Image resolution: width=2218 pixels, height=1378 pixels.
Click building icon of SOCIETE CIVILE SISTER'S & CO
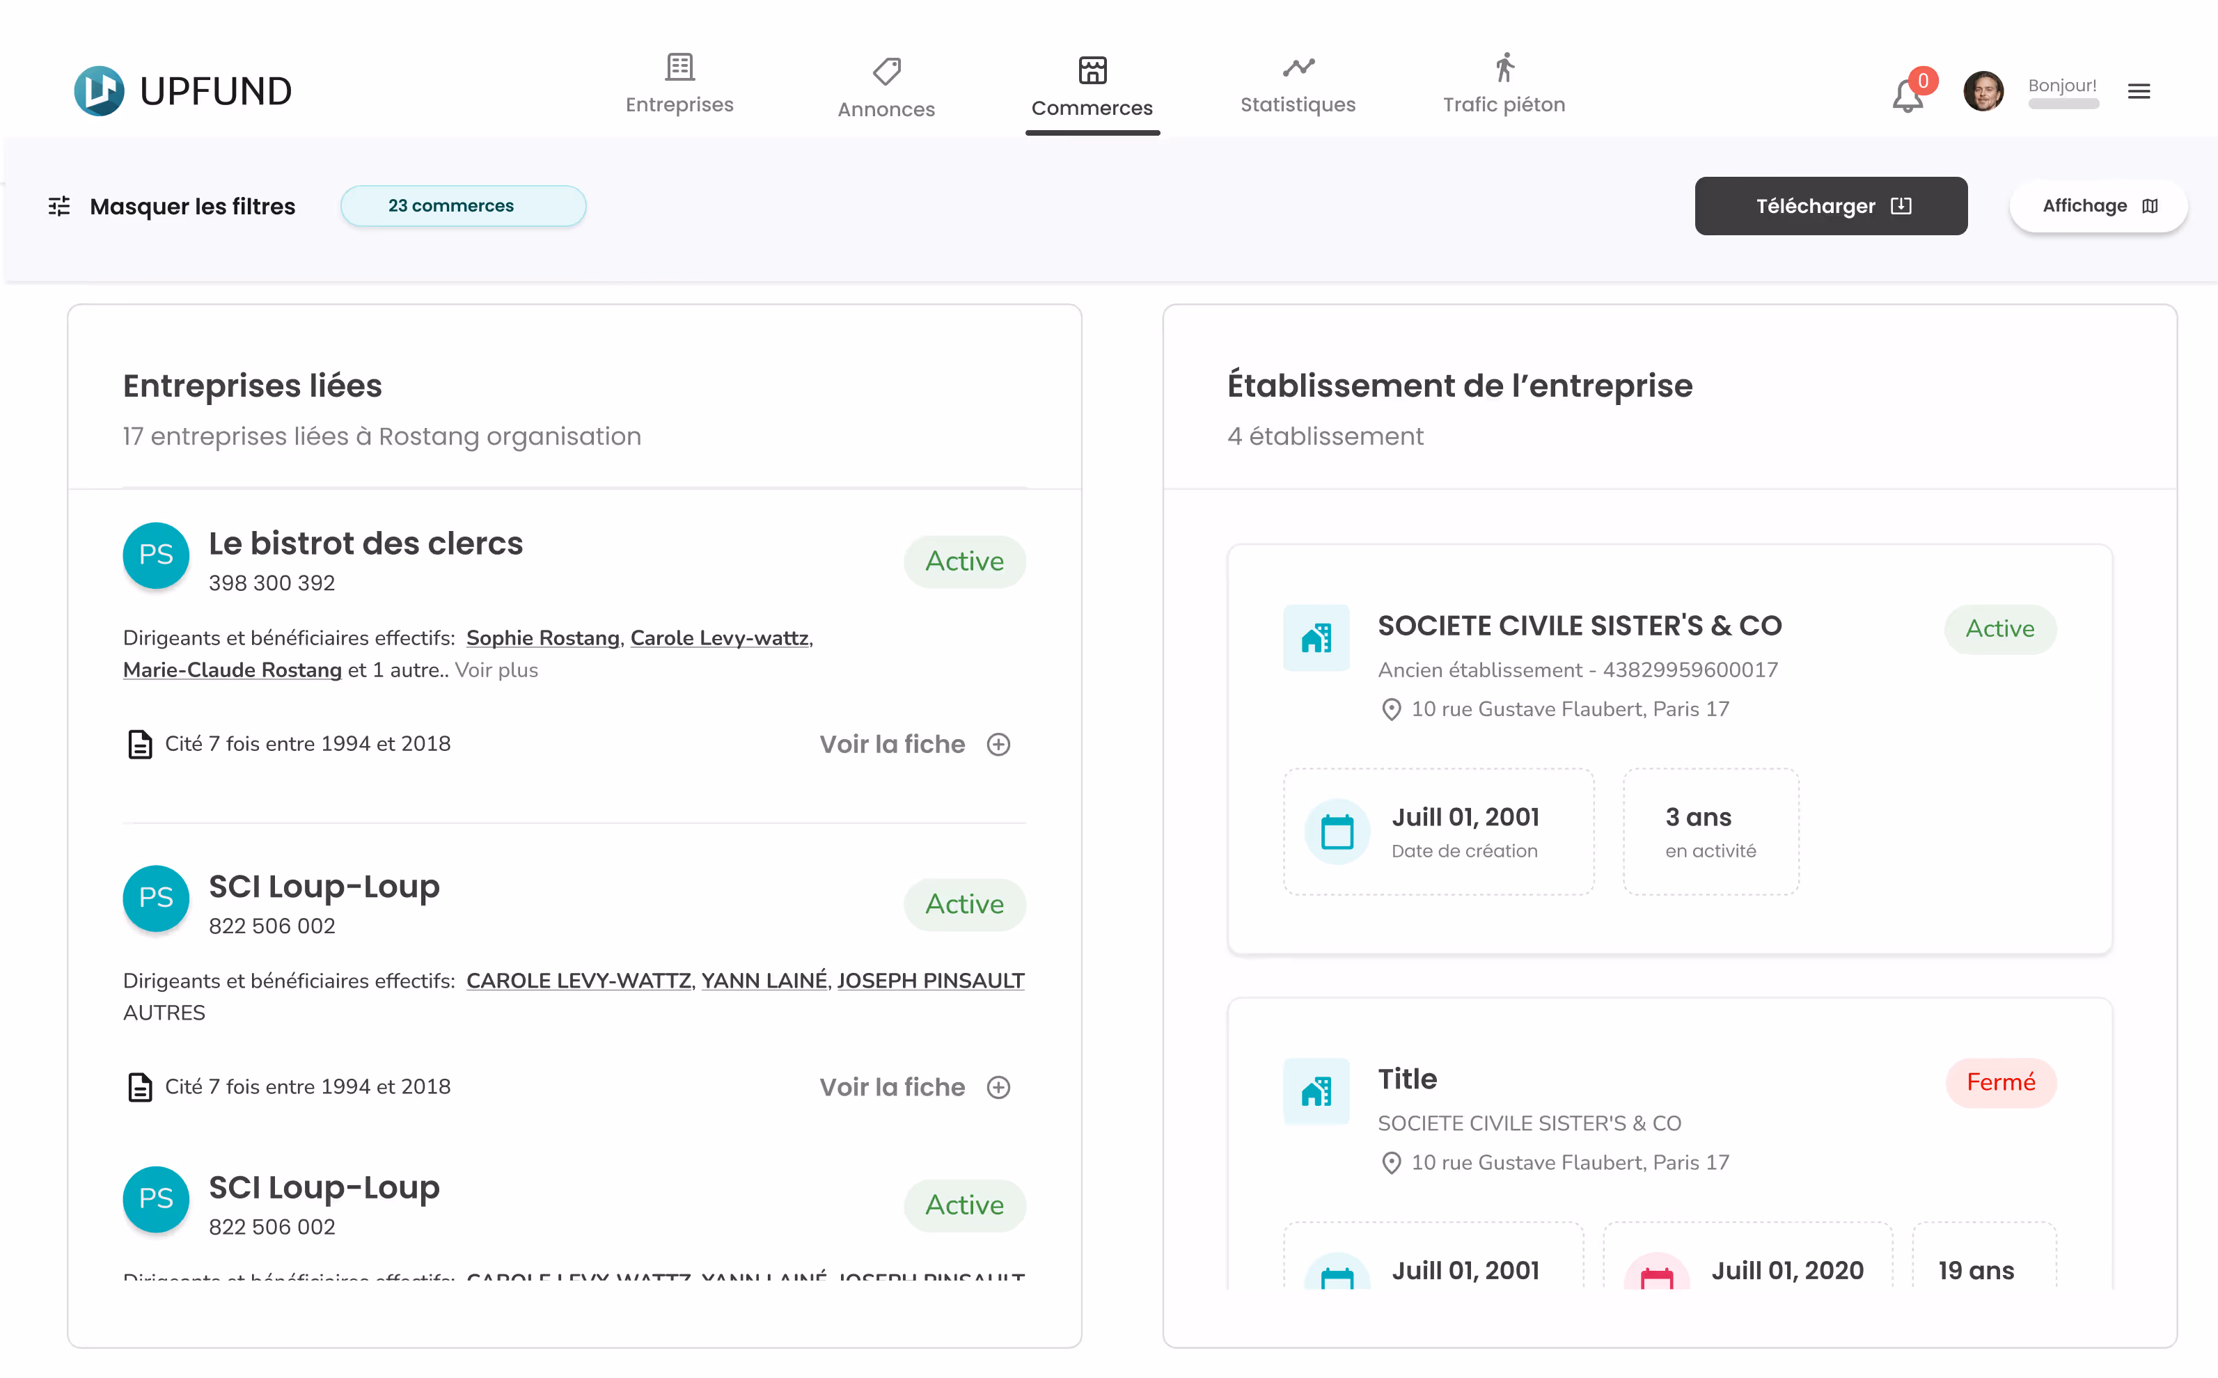[x=1316, y=638]
